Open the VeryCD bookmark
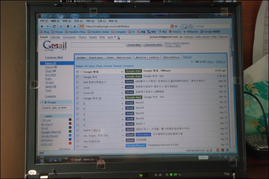The height and width of the screenshot is (179, 269). (175, 32)
